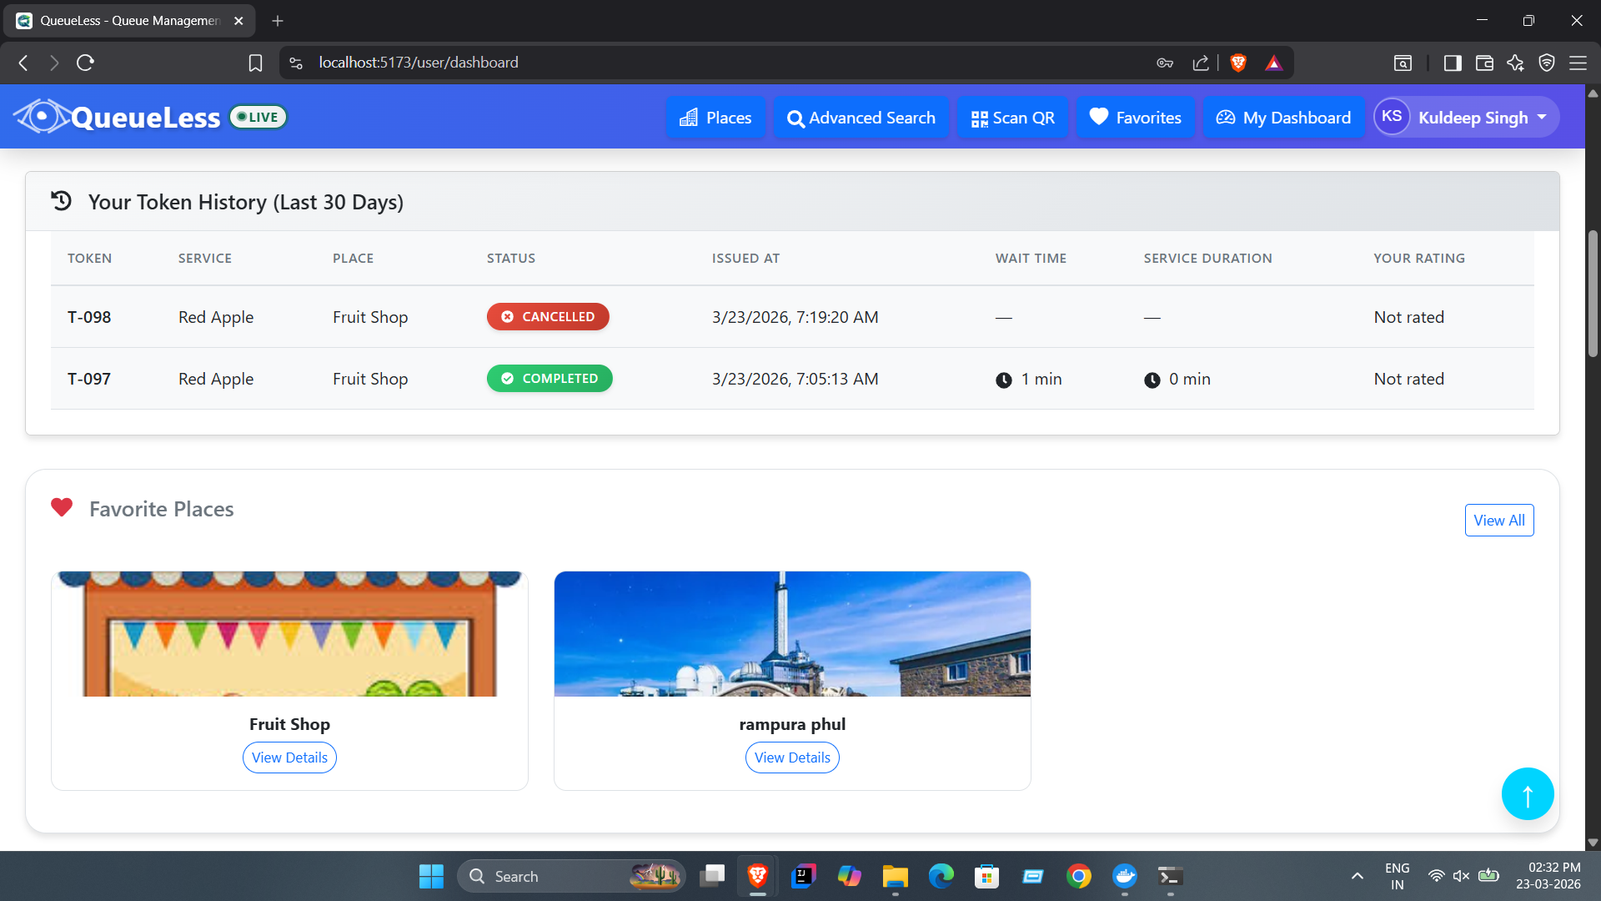This screenshot has height=901, width=1601.
Task: Open the Fruit Shop thumbnail image
Action: coord(289,634)
